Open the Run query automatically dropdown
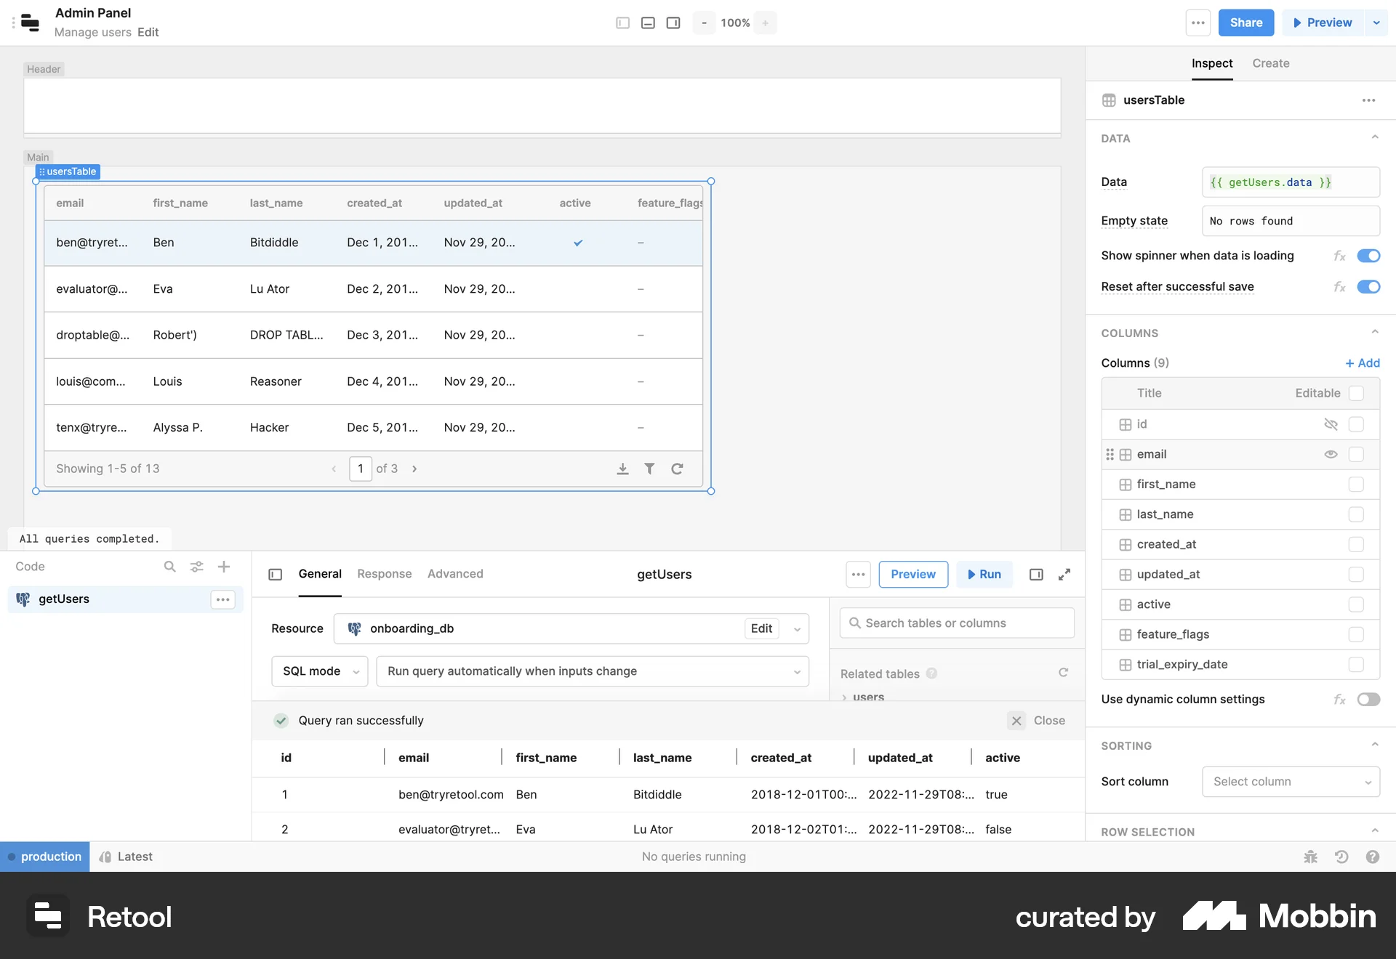Image resolution: width=1396 pixels, height=959 pixels. (593, 671)
